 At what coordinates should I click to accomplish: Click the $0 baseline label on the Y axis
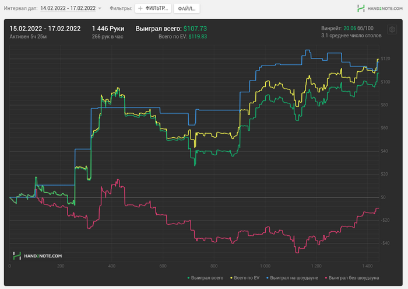point(383,197)
